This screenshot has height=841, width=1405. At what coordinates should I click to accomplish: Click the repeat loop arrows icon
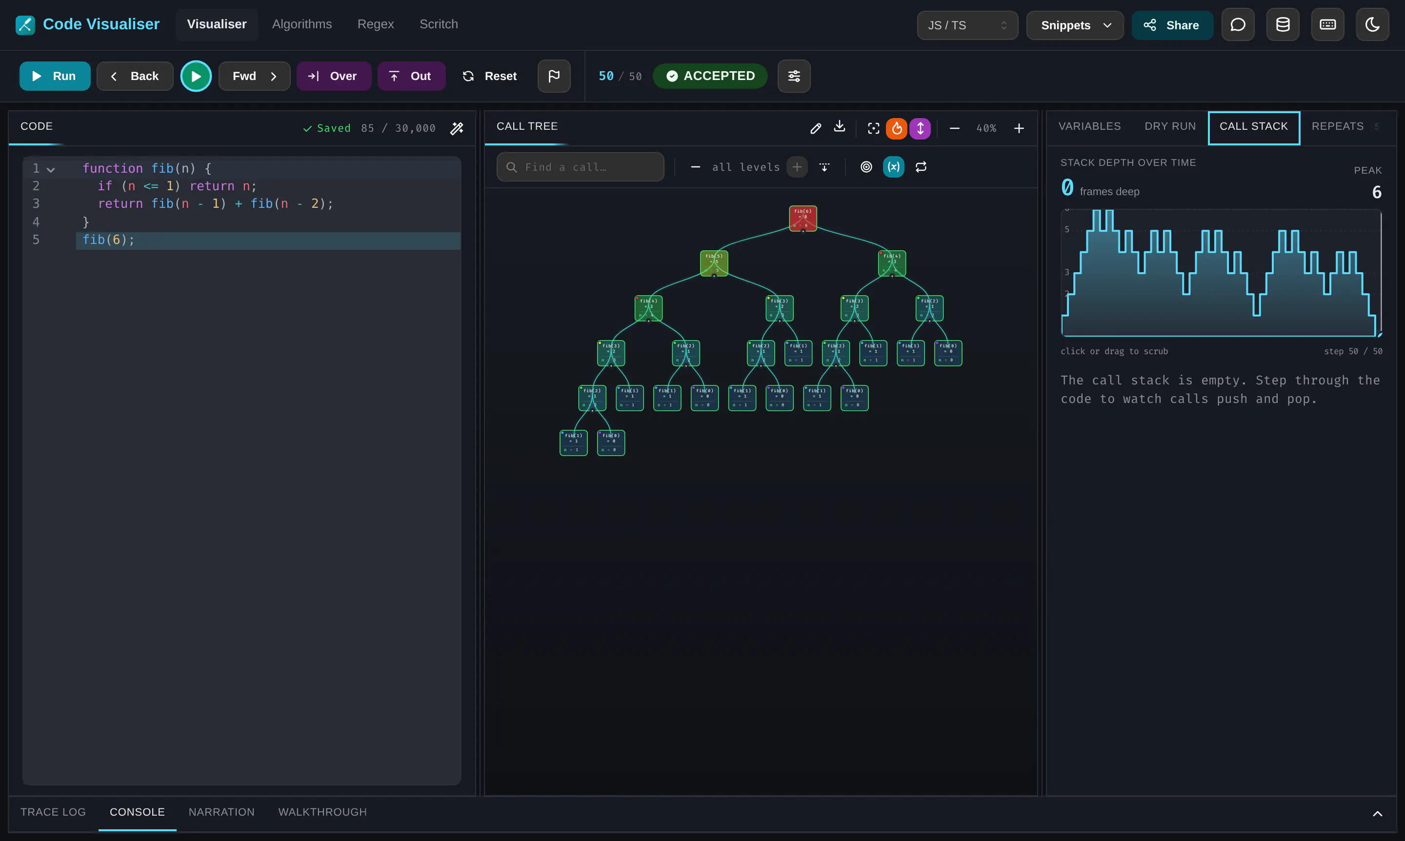click(921, 167)
